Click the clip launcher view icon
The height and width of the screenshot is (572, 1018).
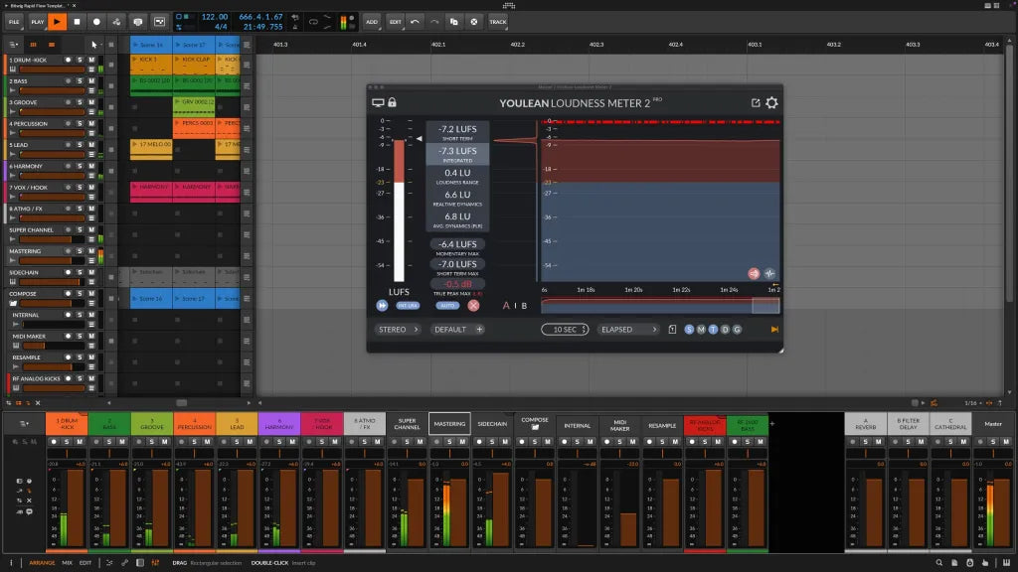click(x=33, y=45)
